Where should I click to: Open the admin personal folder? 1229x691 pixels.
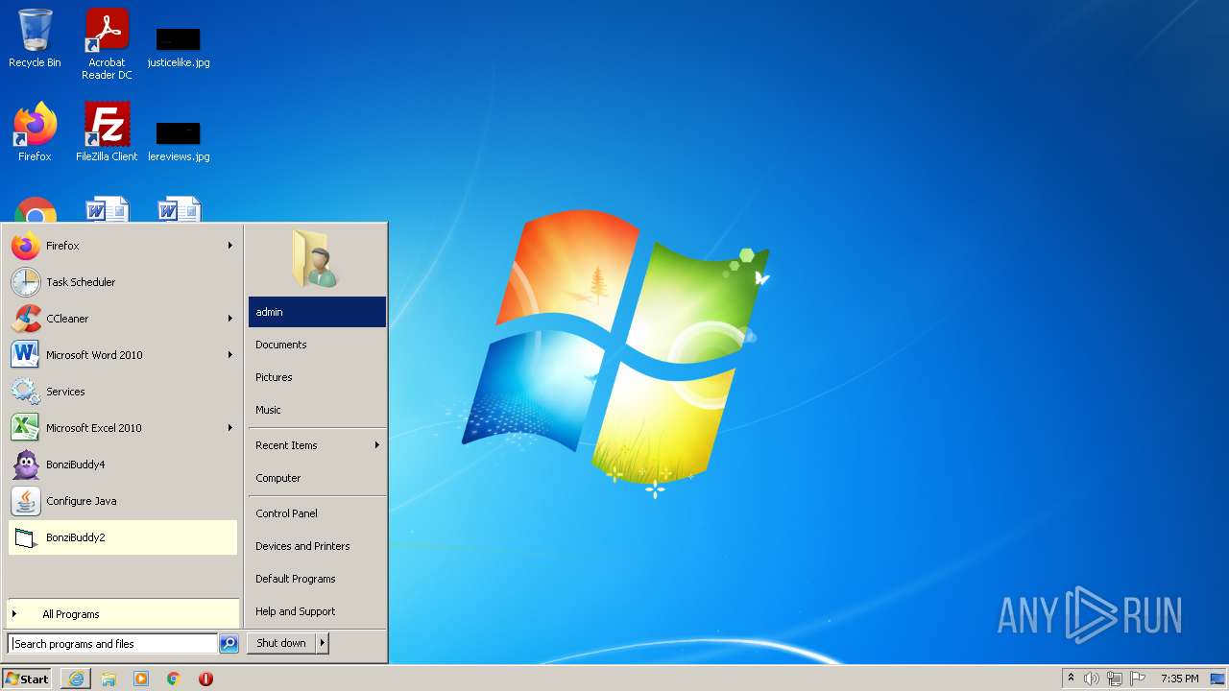click(x=317, y=312)
